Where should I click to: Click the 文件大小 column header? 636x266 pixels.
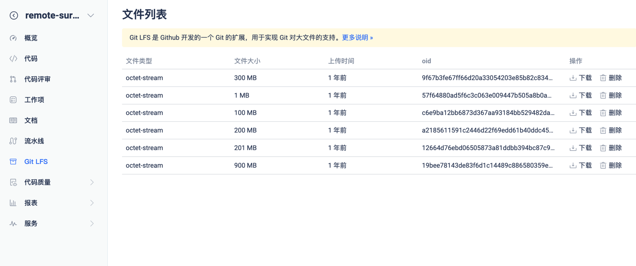coord(247,61)
